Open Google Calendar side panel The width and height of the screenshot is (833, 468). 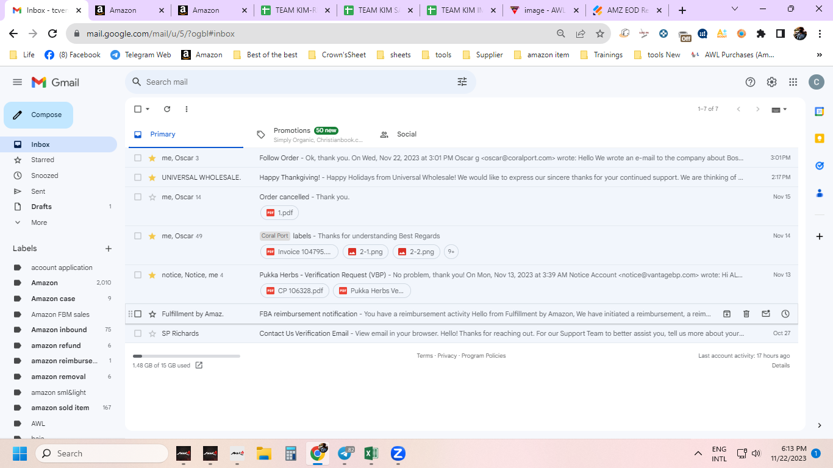(820, 112)
